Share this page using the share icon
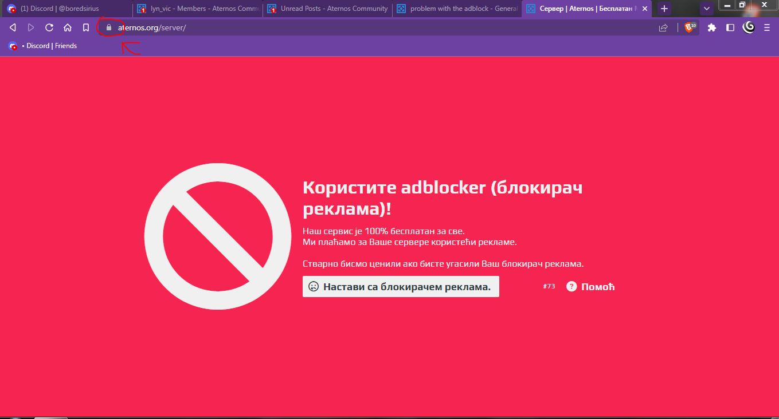Image resolution: width=779 pixels, height=419 pixels. (x=663, y=27)
